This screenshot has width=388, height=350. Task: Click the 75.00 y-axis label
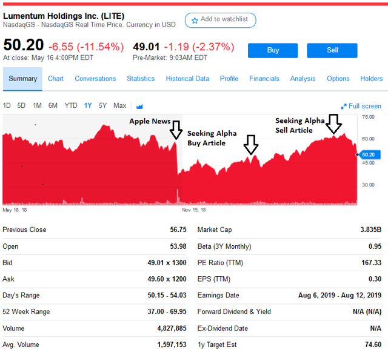[x=368, y=117]
